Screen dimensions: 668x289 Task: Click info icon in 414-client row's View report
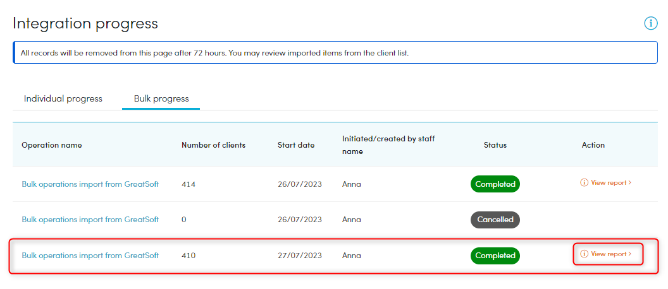[584, 182]
